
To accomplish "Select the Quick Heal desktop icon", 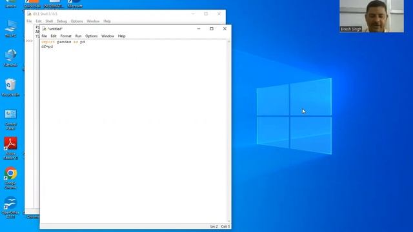I will 32,4.
